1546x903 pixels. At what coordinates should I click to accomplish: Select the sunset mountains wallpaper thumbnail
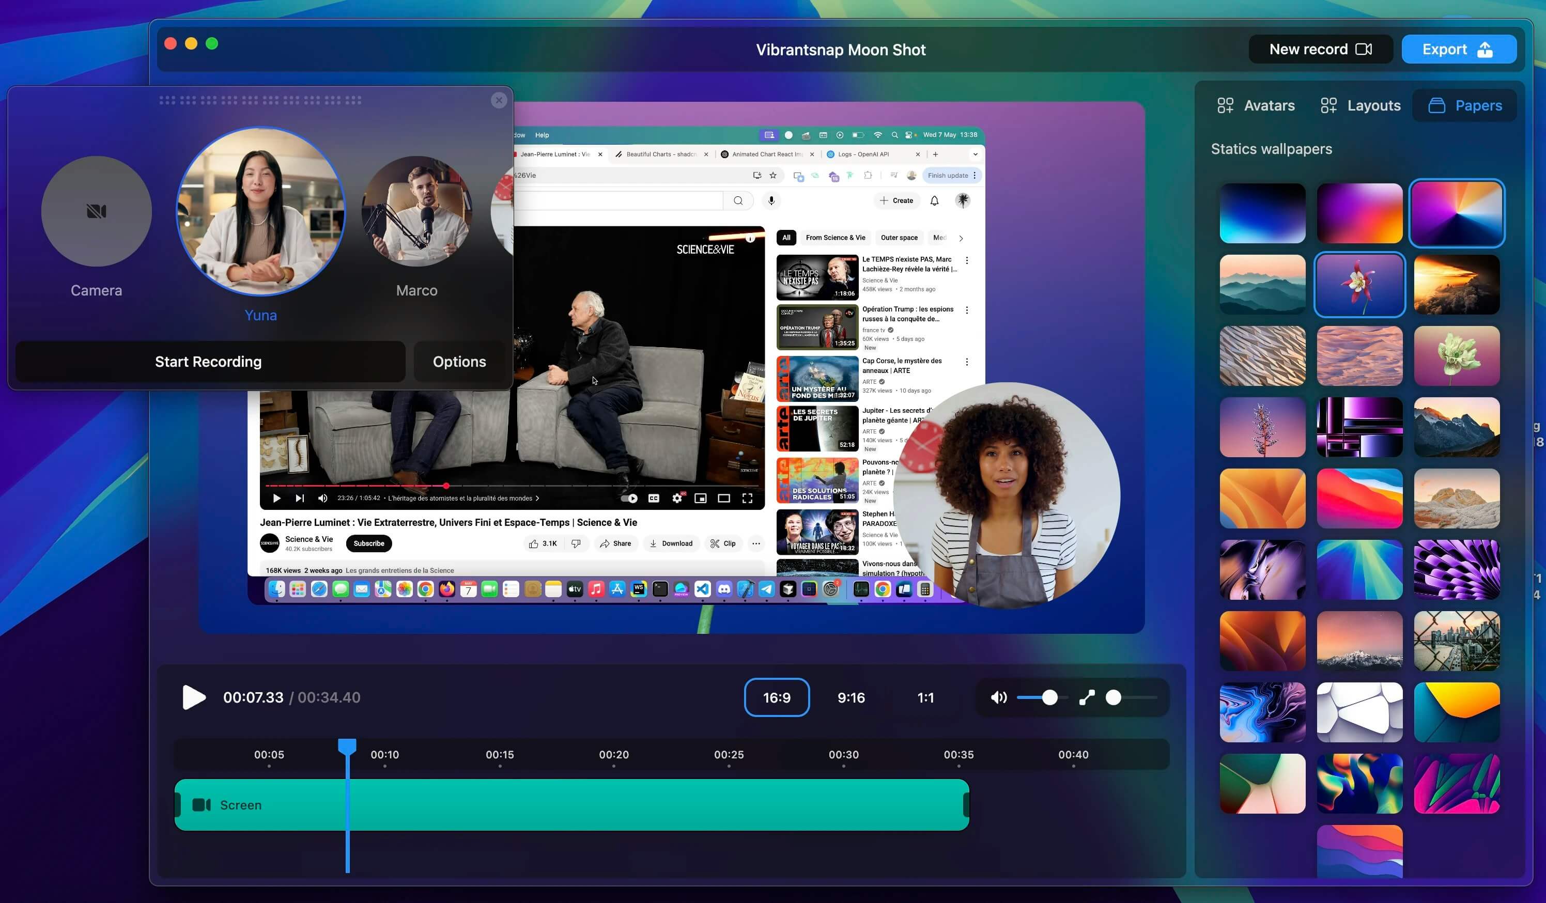point(1457,284)
